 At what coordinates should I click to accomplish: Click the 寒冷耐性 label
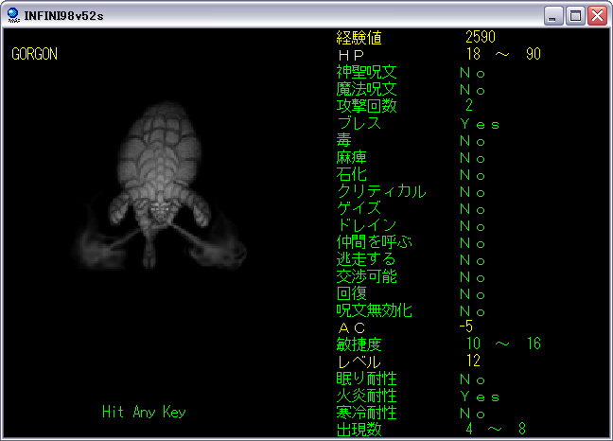[x=366, y=413]
